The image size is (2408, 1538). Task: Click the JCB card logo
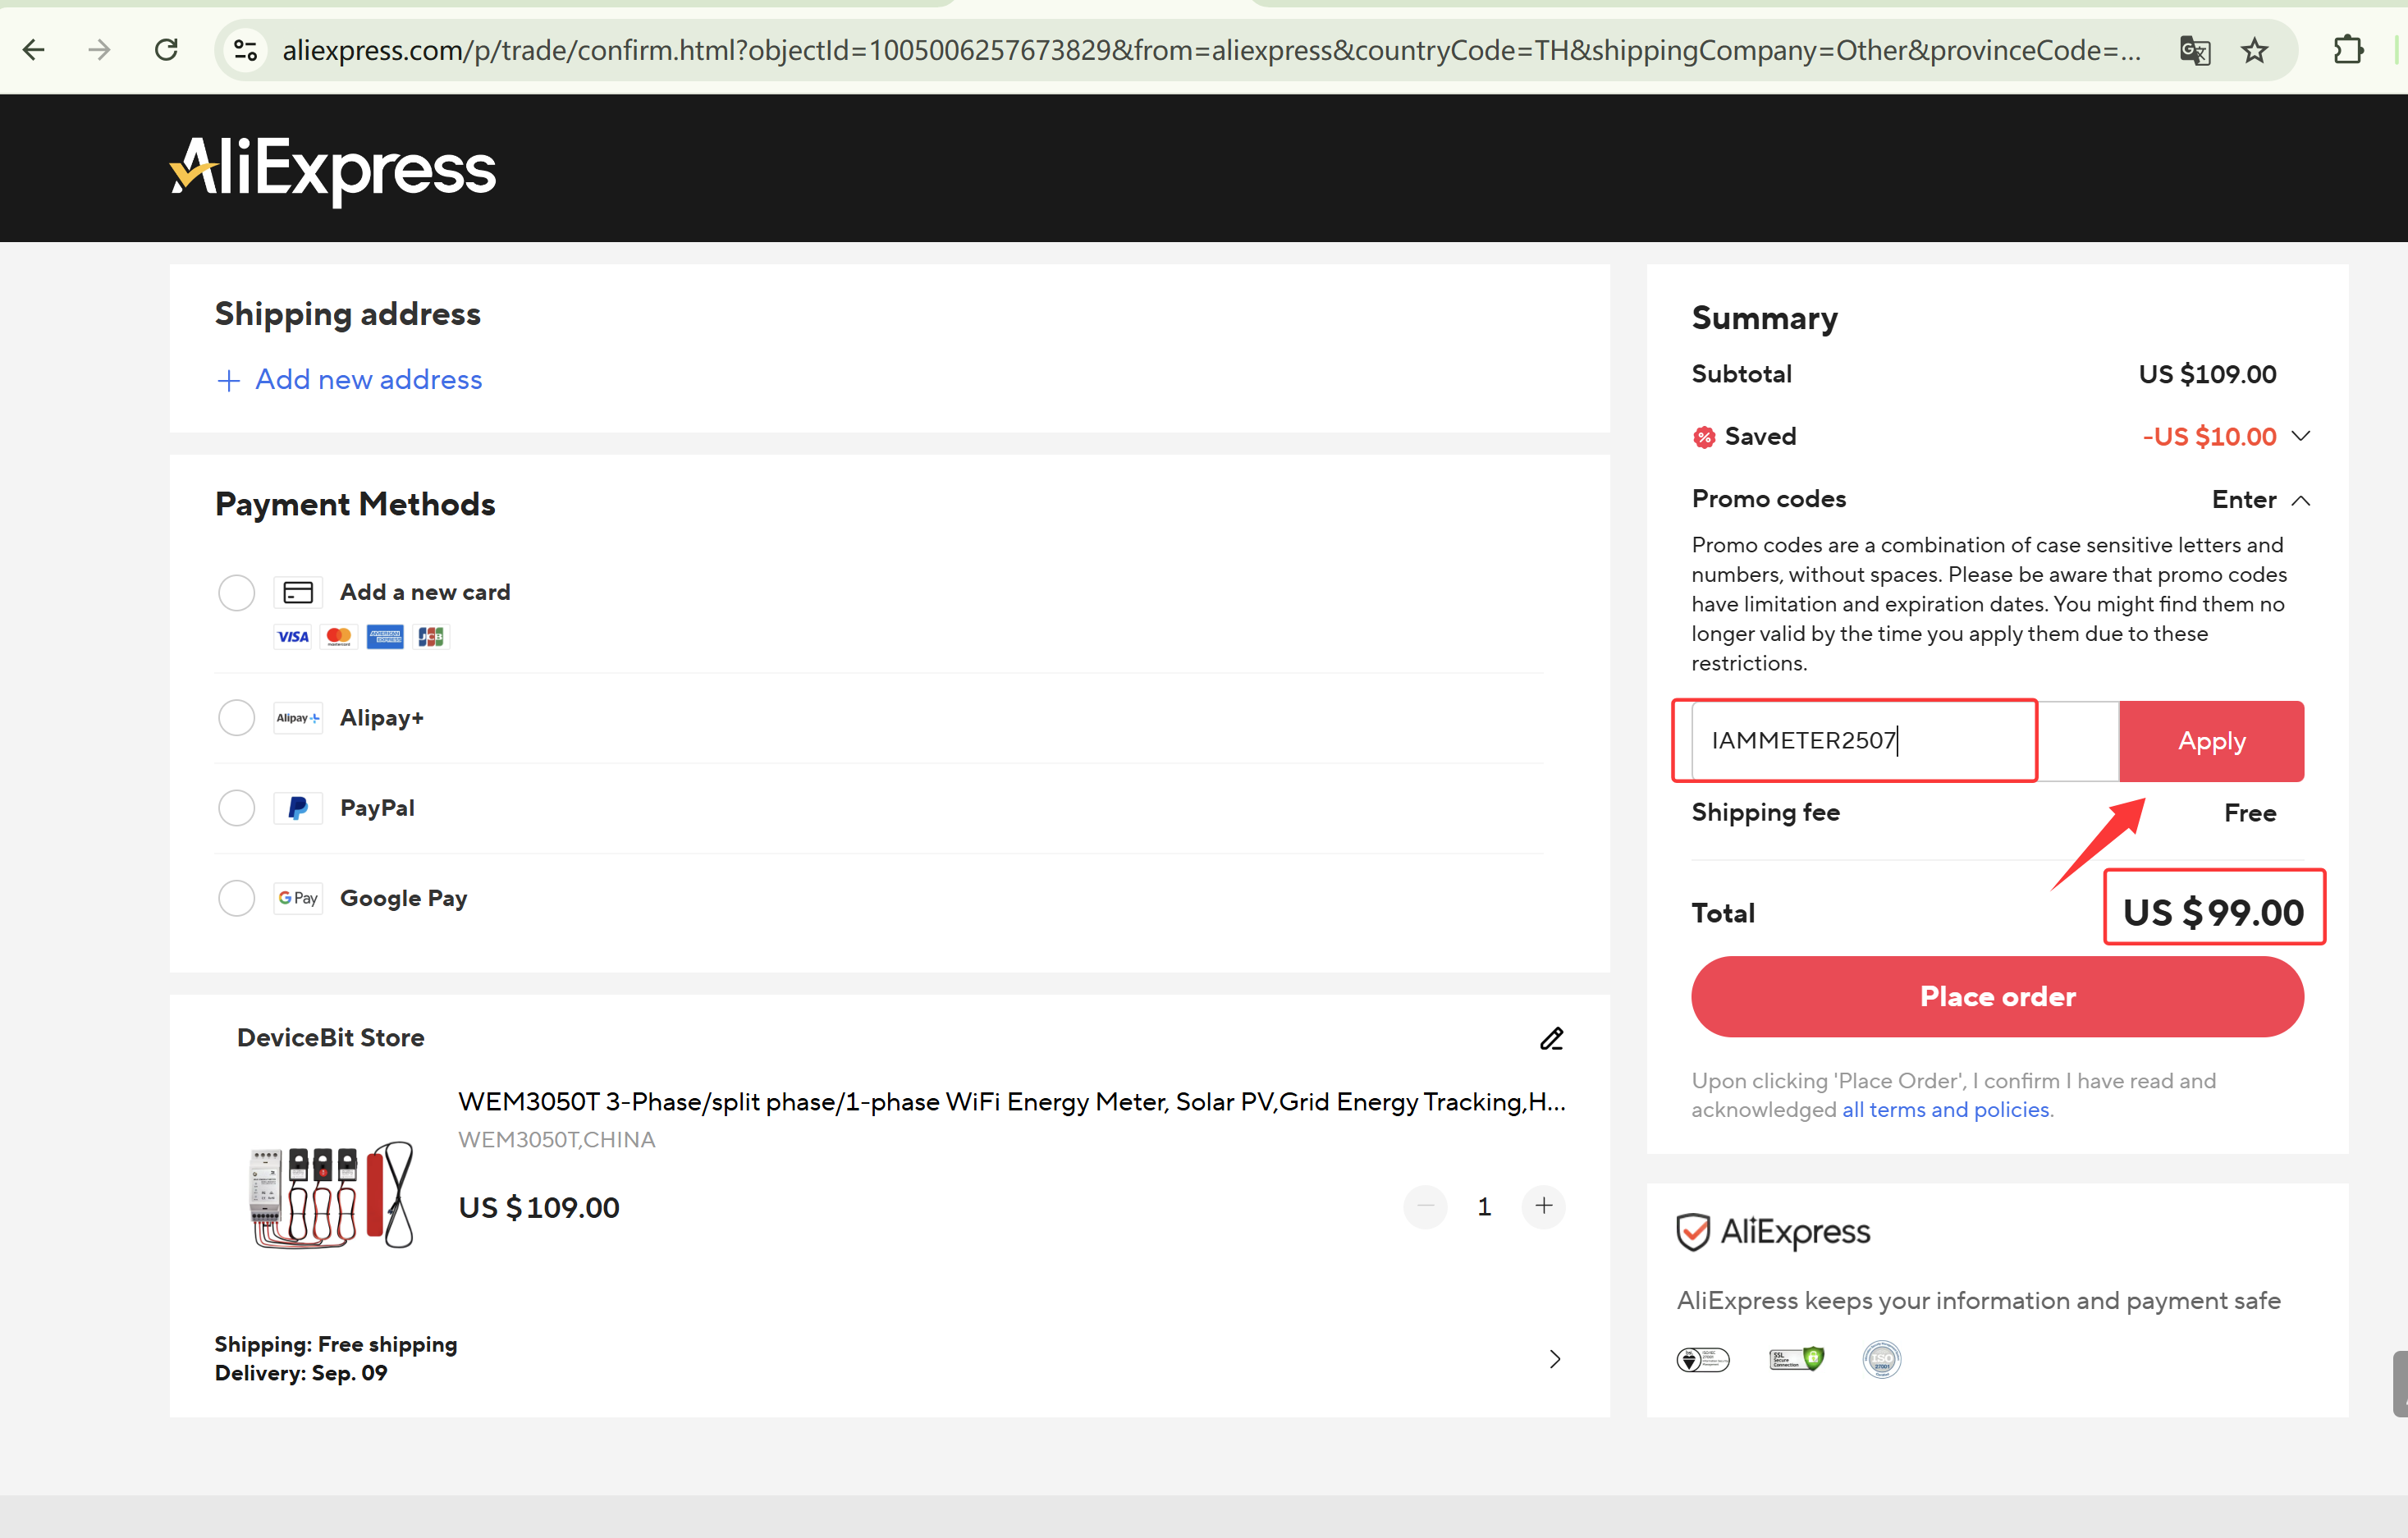[431, 637]
